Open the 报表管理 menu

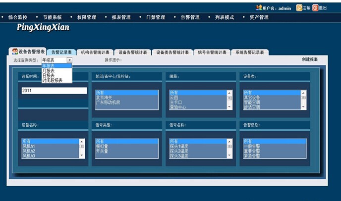(x=121, y=17)
